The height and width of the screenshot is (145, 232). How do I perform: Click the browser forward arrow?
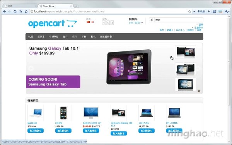(x=9, y=11)
